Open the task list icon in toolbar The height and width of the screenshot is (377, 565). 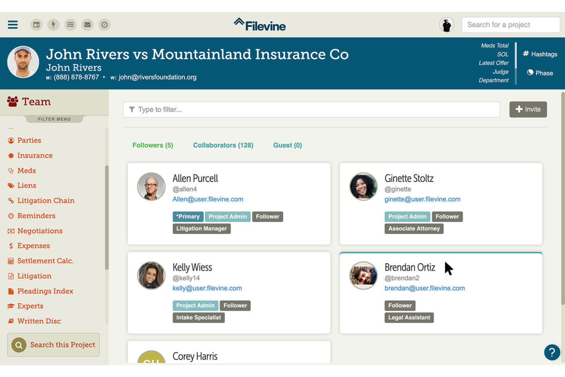pyautogui.click(x=70, y=24)
